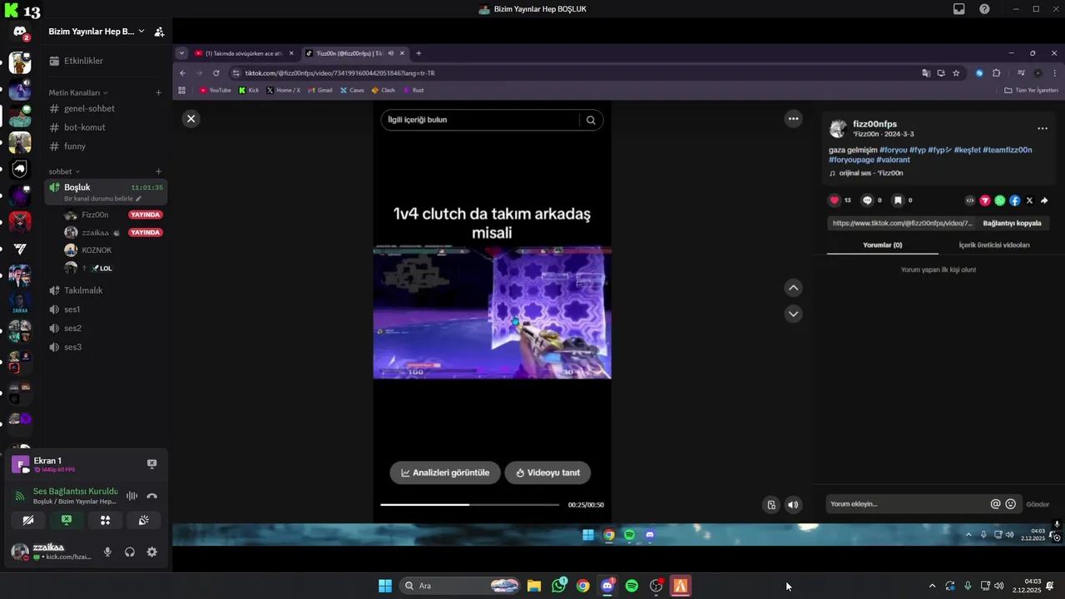Open post options menu beside fizz00nfps
The height and width of the screenshot is (599, 1065).
click(1043, 128)
